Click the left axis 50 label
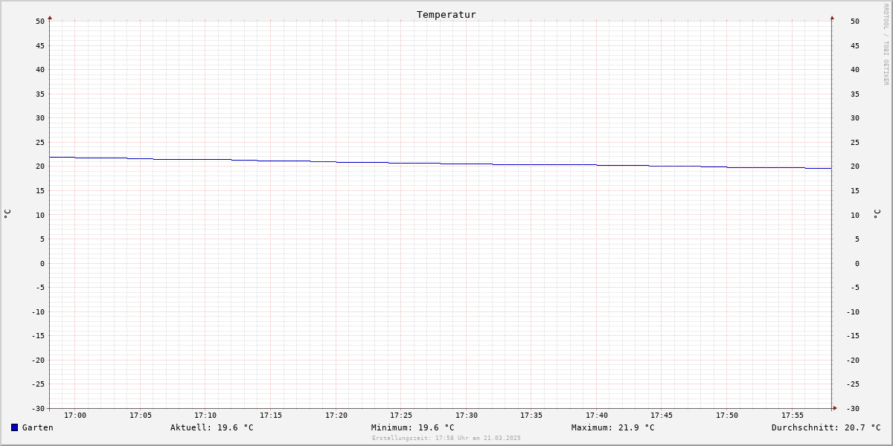The height and width of the screenshot is (446, 893). pos(40,21)
